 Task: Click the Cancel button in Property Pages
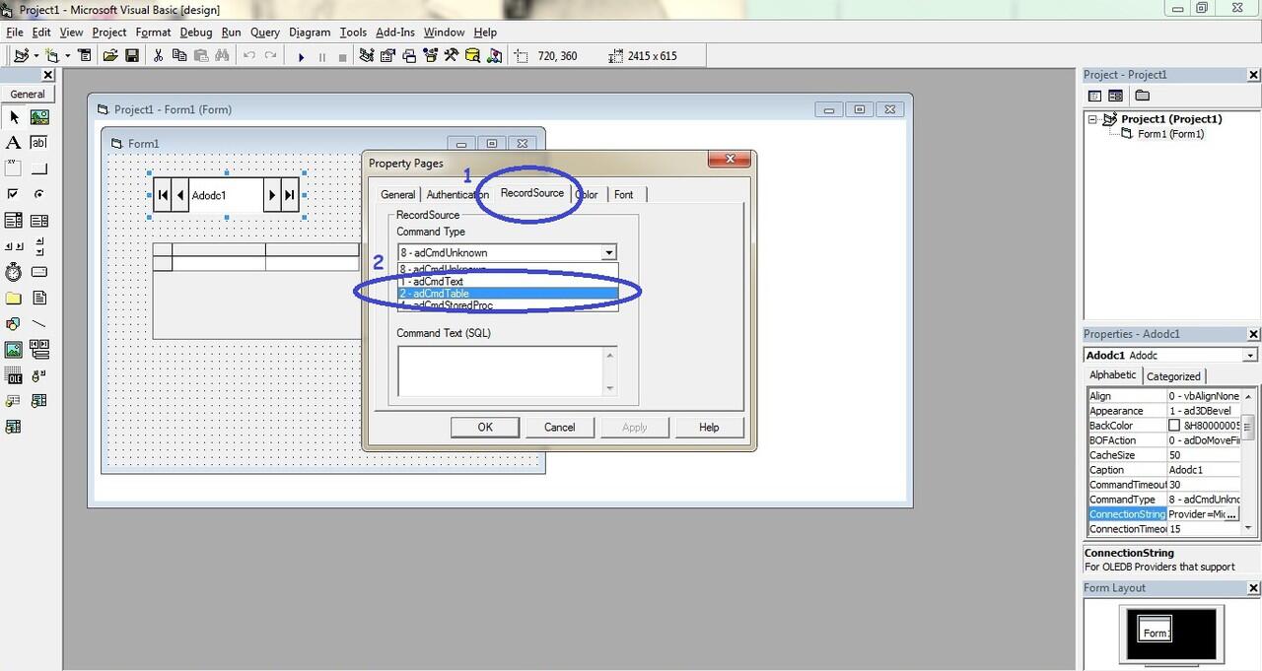click(559, 428)
